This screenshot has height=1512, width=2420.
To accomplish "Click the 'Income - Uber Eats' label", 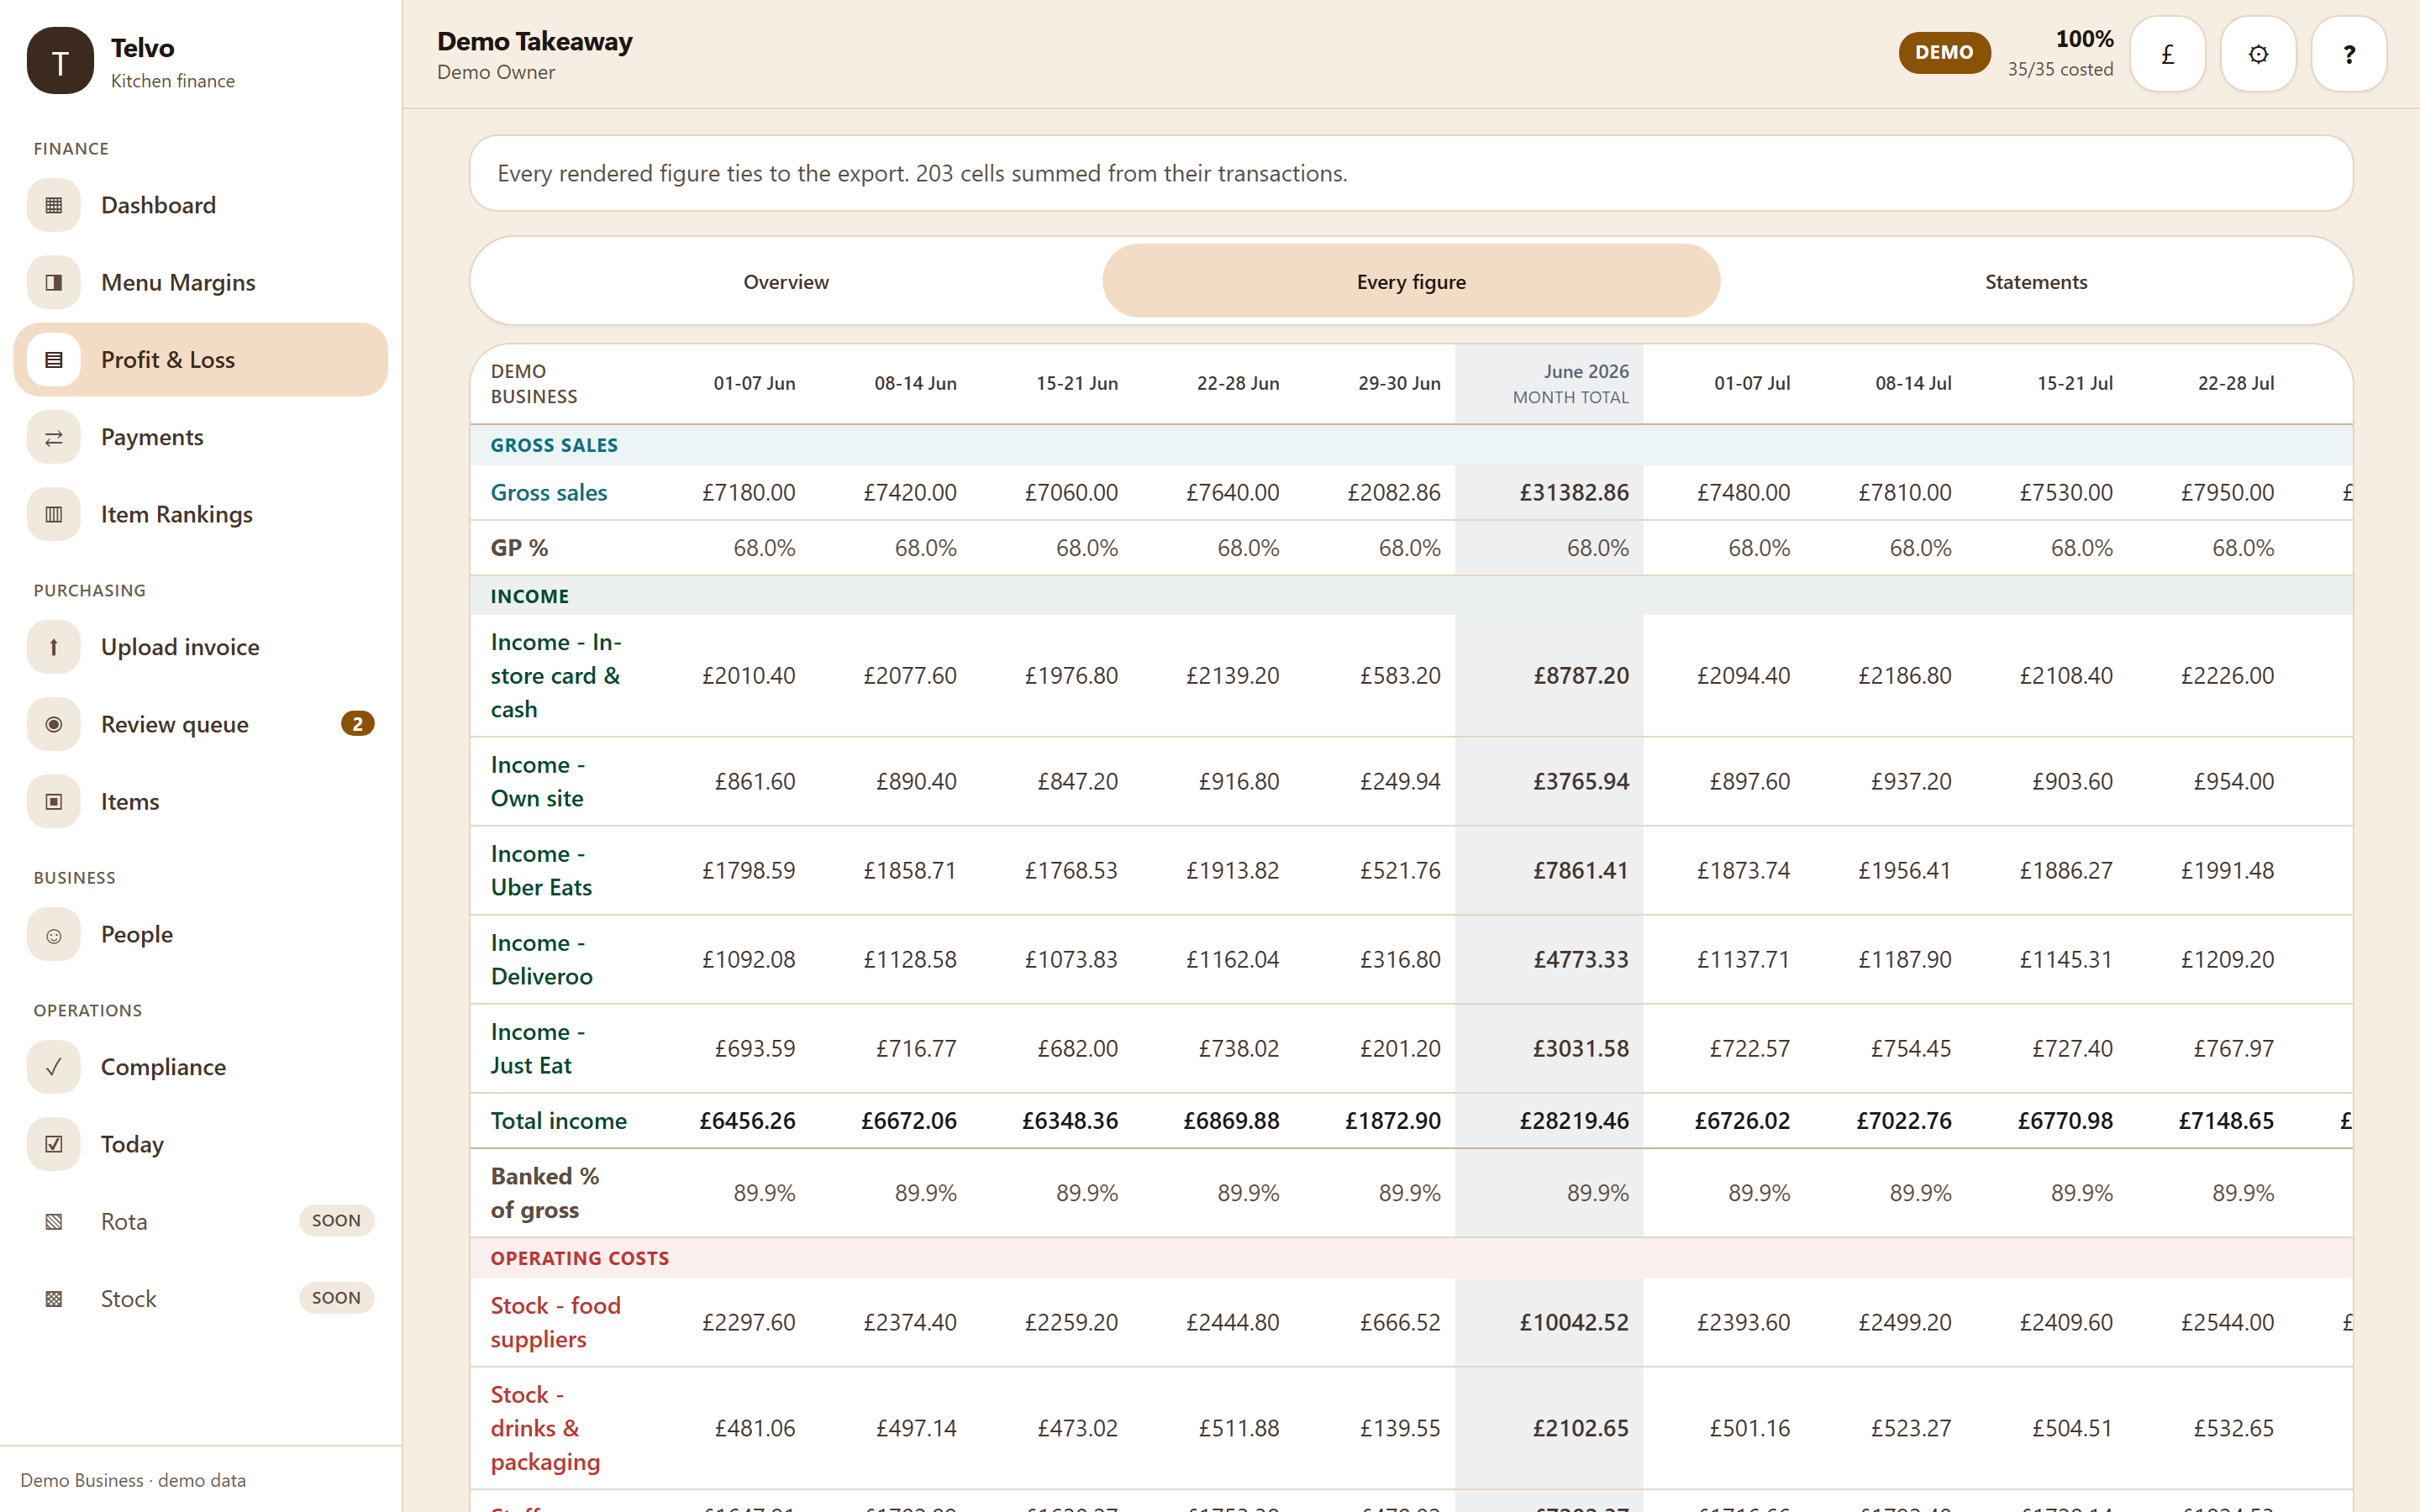I will (541, 870).
